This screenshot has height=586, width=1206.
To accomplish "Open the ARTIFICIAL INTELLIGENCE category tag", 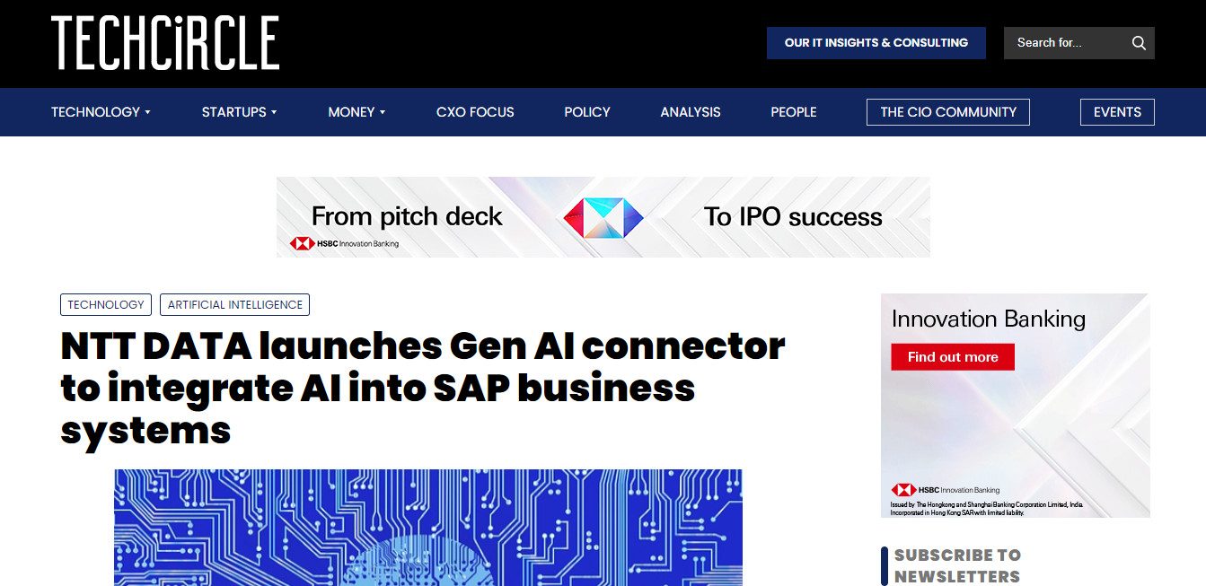I will [x=234, y=304].
